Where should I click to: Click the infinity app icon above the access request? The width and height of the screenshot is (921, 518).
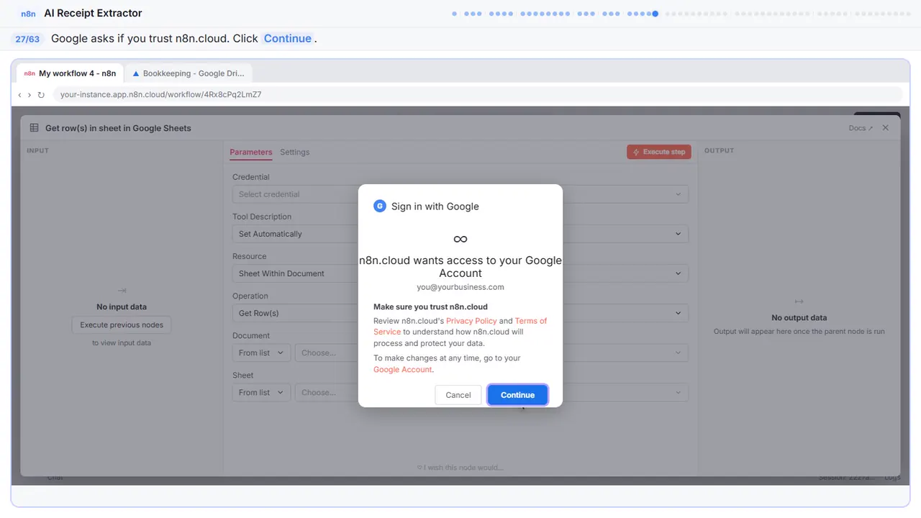pyautogui.click(x=460, y=239)
